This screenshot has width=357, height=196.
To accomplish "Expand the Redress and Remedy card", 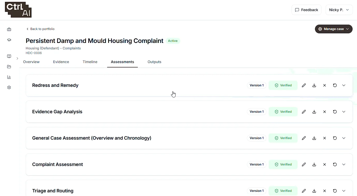I will (344, 85).
